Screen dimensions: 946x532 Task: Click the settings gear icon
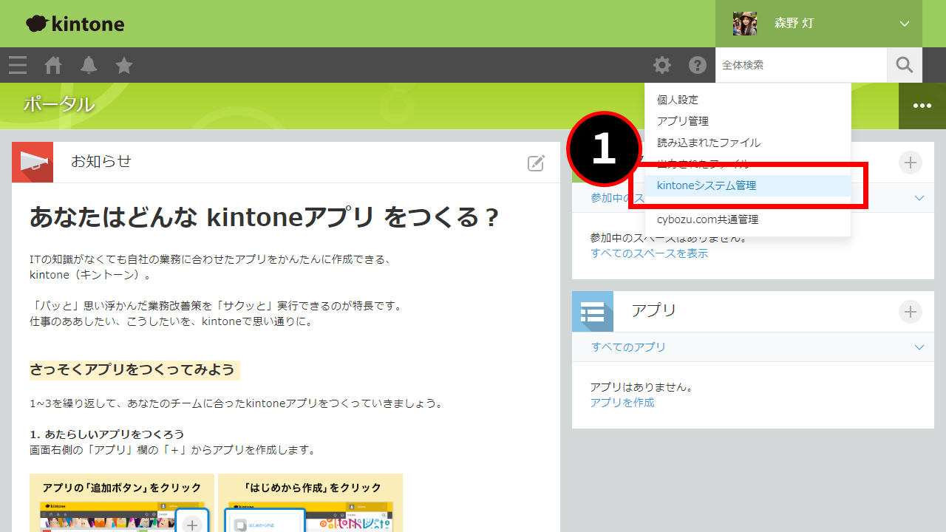point(662,65)
